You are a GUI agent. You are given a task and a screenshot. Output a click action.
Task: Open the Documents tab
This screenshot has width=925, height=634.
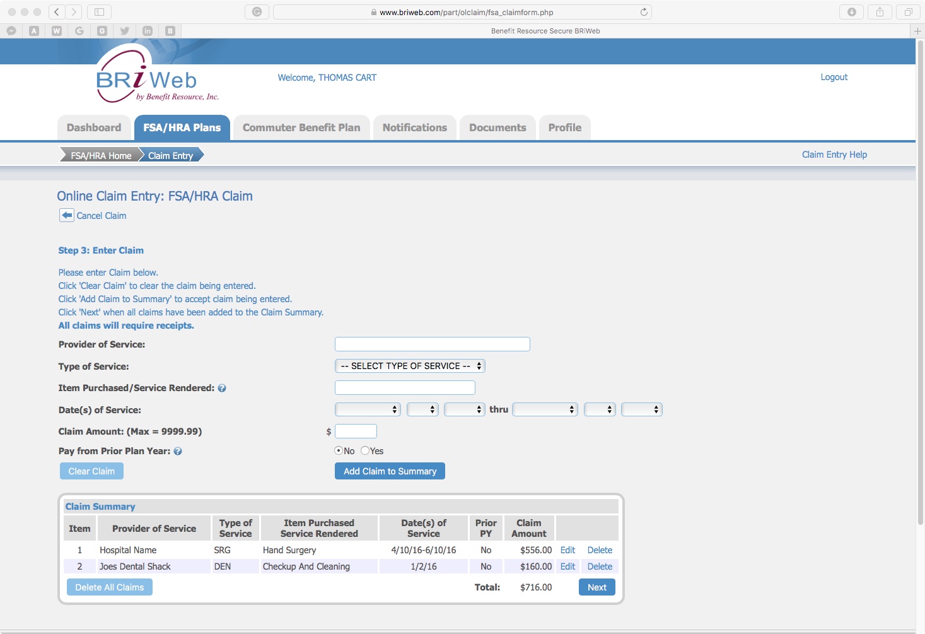(x=497, y=127)
